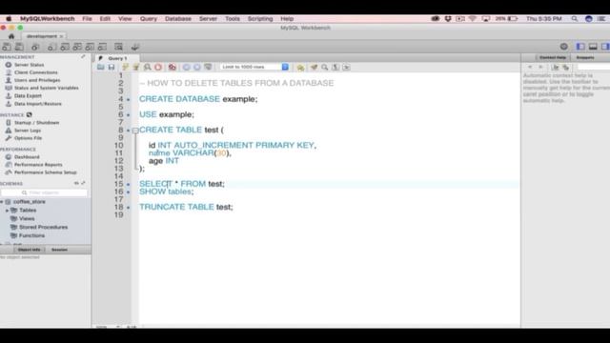
Task: Open the search table data tool
Action: point(118,47)
